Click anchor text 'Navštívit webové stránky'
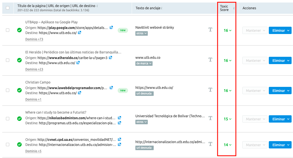Screen dimensions: 293x158 (155, 28)
